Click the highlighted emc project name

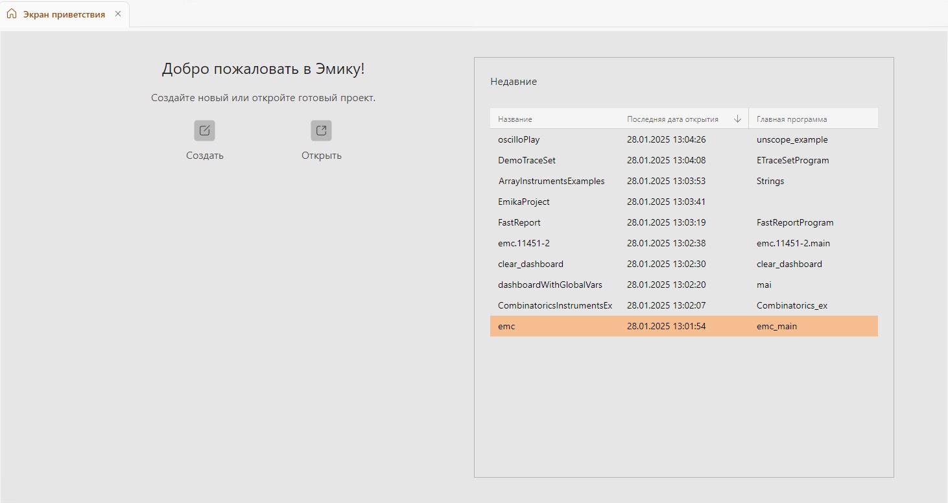tap(506, 326)
